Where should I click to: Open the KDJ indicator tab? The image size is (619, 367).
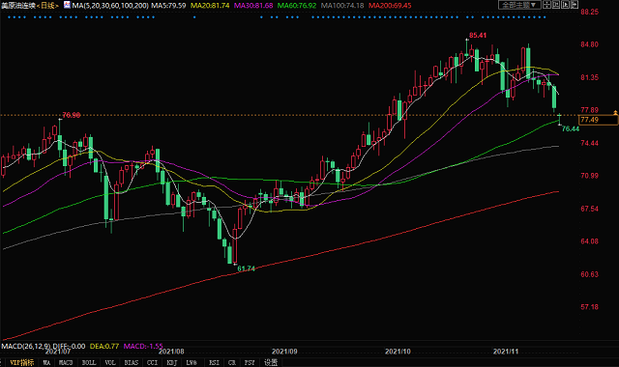(172, 363)
